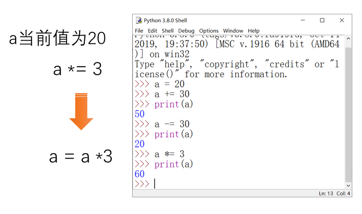Click the first print(a) statement above 50
This screenshot has height=214, width=362.
click(x=174, y=104)
